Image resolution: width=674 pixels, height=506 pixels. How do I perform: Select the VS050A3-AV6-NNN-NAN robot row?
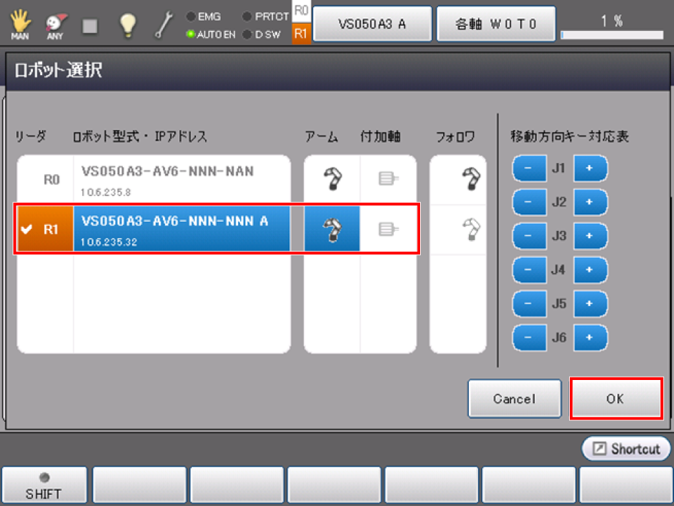pyautogui.click(x=181, y=179)
